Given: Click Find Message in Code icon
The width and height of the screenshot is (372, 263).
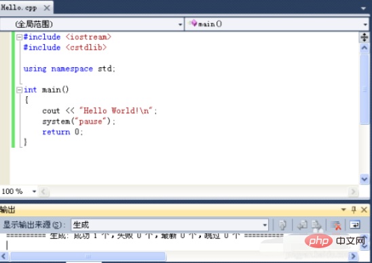Looking at the screenshot, I should point(282,225).
